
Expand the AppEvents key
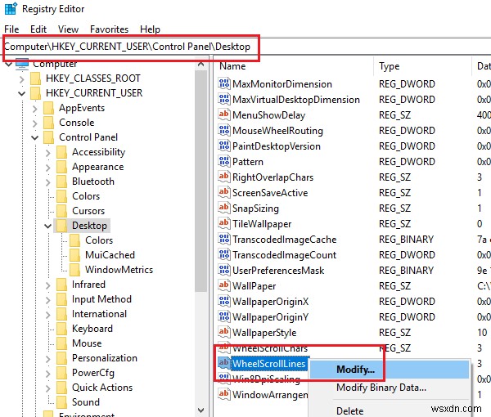[x=34, y=108]
